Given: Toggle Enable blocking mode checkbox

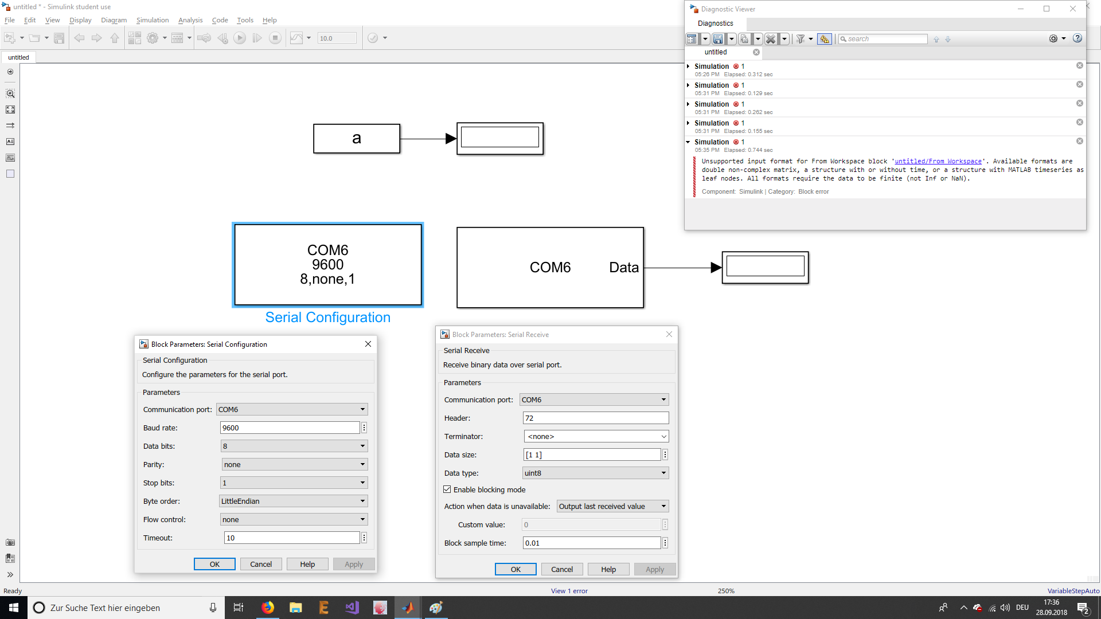Looking at the screenshot, I should point(447,489).
